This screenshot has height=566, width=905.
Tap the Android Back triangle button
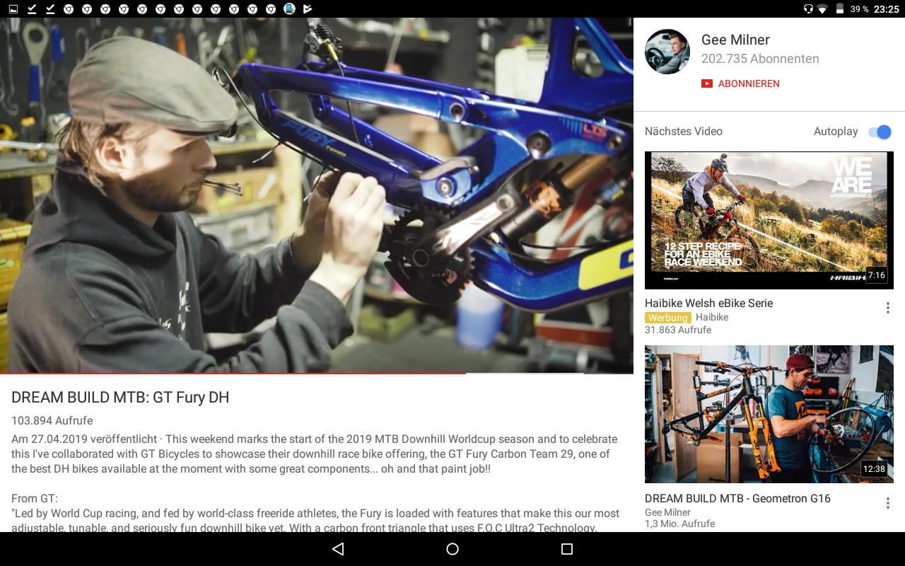click(x=338, y=549)
